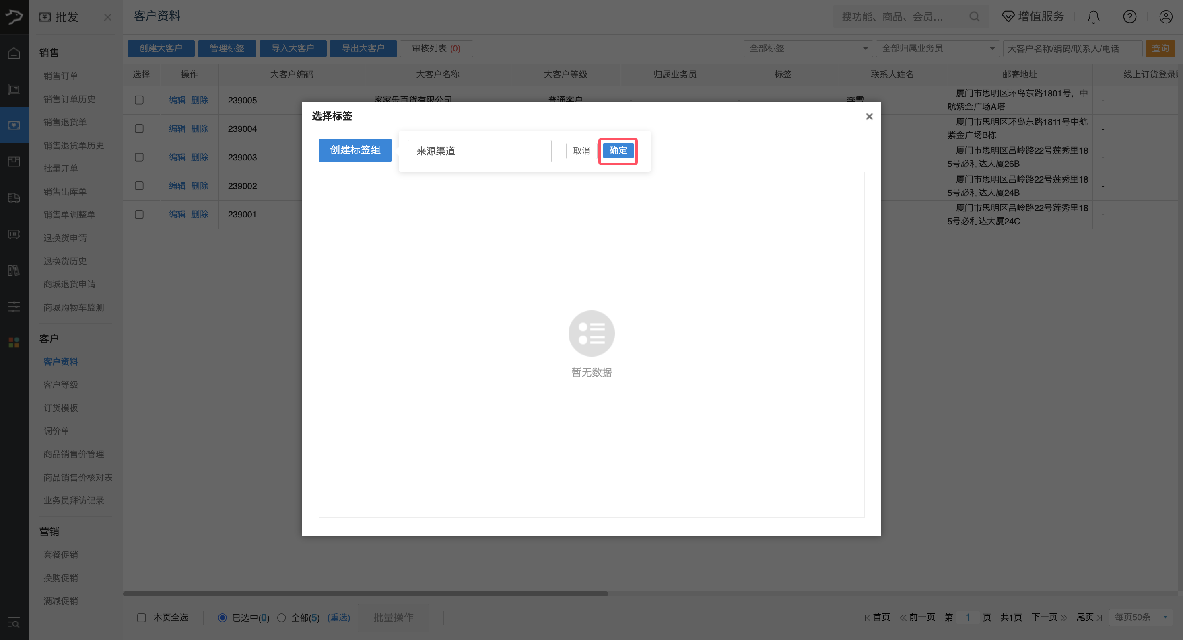Open the 每页50条 page size dropdown
Screen dimensions: 1183x640
[x=1140, y=617]
